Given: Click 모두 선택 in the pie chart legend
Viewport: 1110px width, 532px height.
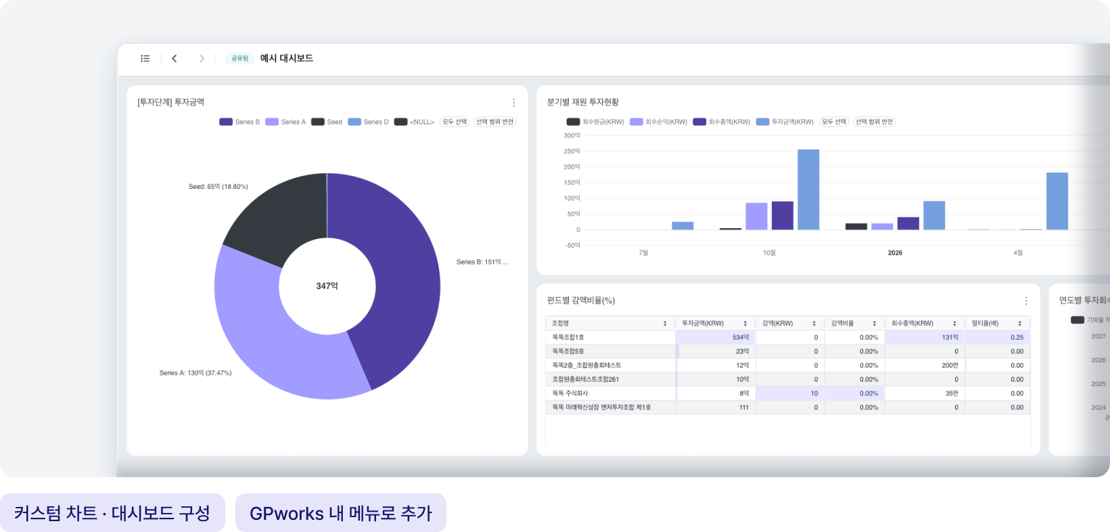Looking at the screenshot, I should click(455, 122).
